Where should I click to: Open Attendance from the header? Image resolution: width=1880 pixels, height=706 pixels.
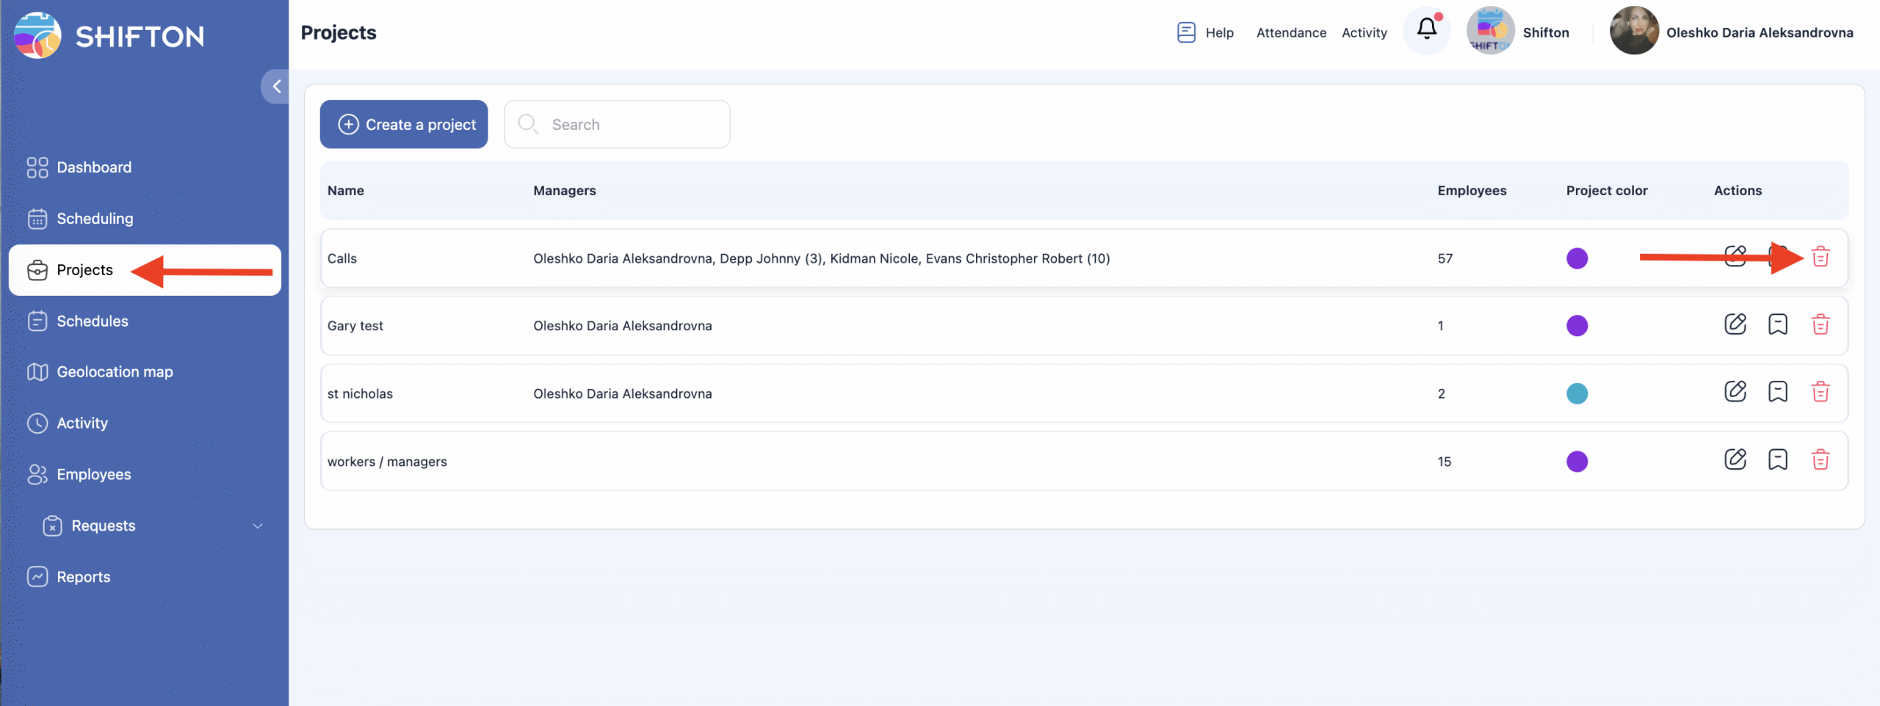pos(1291,32)
